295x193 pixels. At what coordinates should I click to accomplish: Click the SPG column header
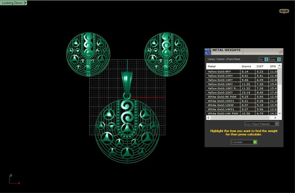point(273,67)
